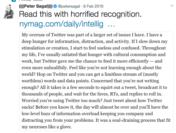Click the line ending 'my neuroses like a glove.'
Screen dimensions: 176x133
pos(46,127)
